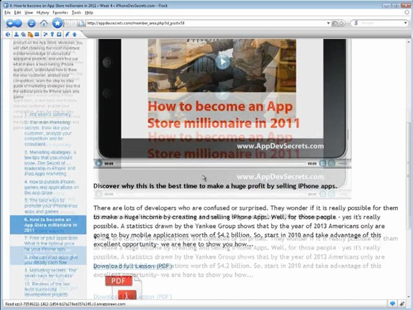This screenshot has width=413, height=310.
Task: Open the home page via house icon
Action: [44, 23]
